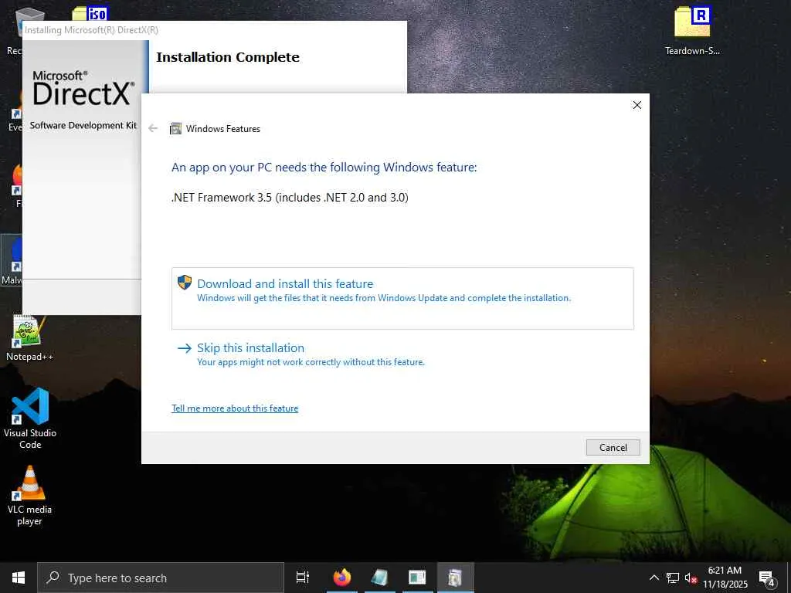The height and width of the screenshot is (593, 791).
Task: Click the Windows Features title icon
Action: (175, 129)
